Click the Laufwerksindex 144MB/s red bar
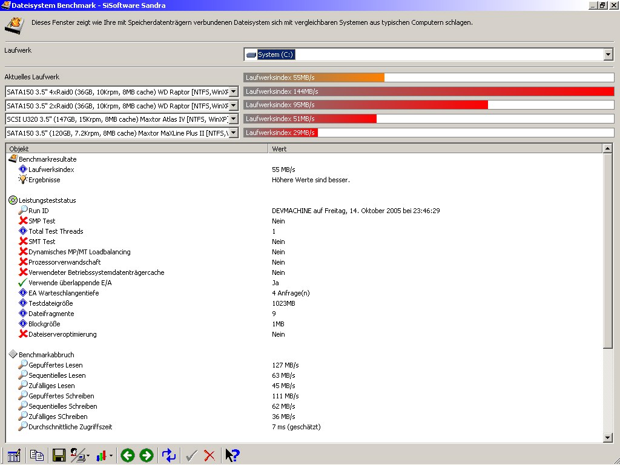 (429, 91)
